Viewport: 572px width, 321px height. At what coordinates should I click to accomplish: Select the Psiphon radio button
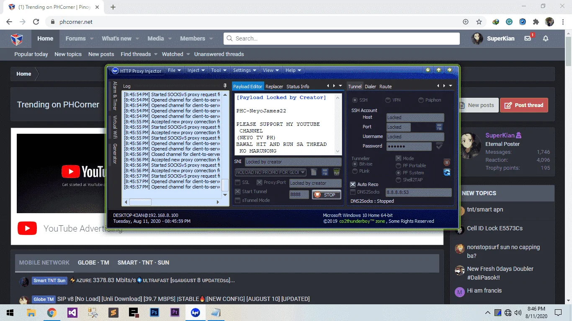click(421, 100)
